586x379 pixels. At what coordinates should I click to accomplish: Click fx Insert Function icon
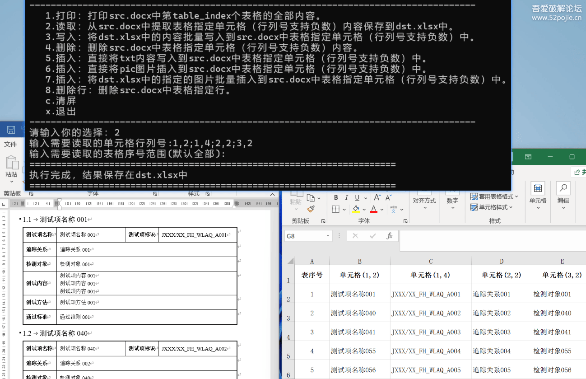coord(389,236)
